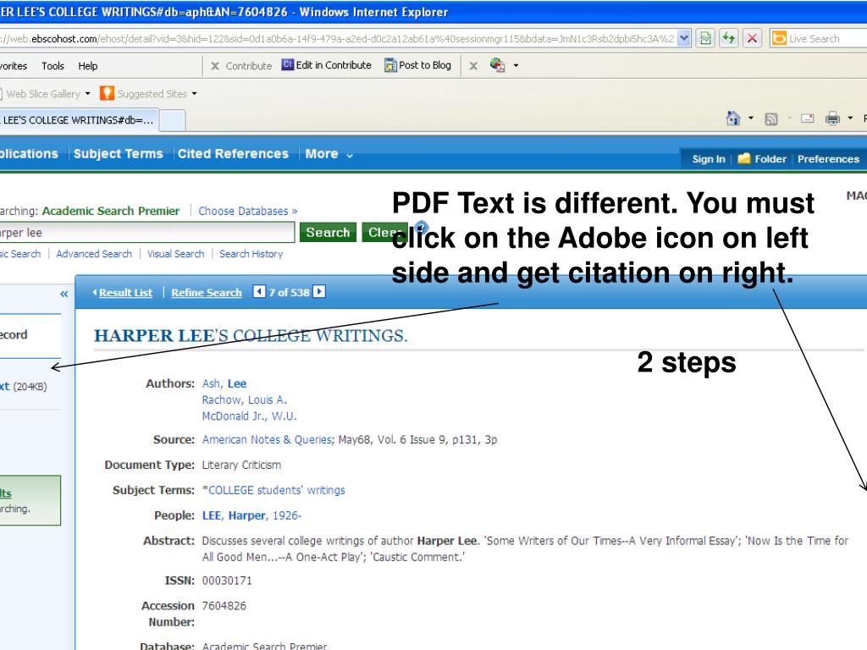867x650 pixels.
Task: Collapse the left panel with double chevron
Action: [64, 294]
